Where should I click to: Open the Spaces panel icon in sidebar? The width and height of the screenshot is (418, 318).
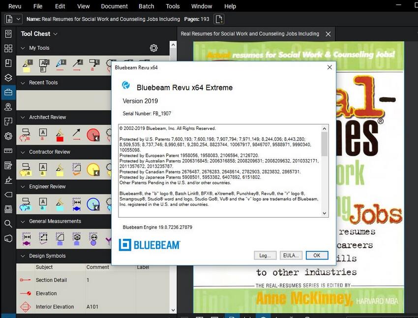[x=8, y=121]
